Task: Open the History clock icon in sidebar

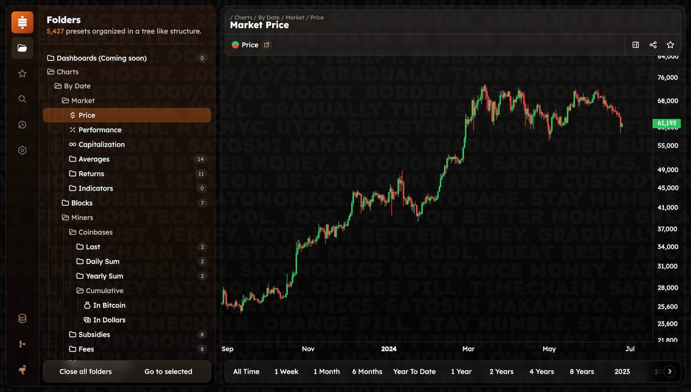Action: click(22, 125)
